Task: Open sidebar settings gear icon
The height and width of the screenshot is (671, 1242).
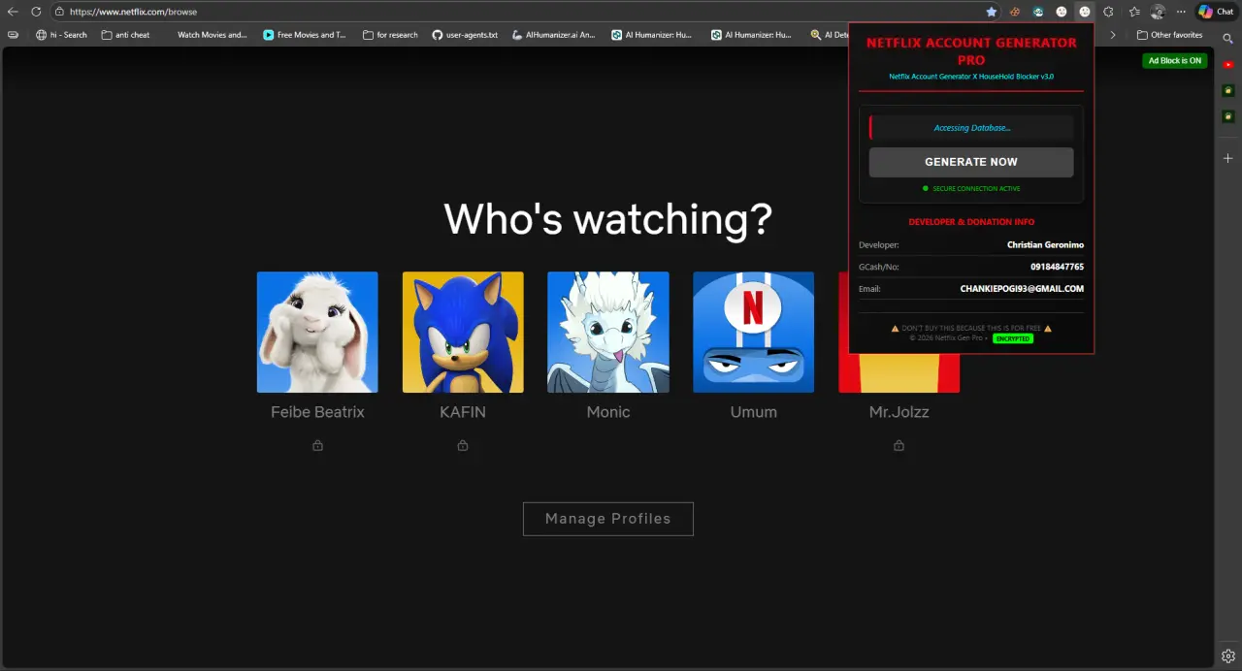Action: click(x=1228, y=655)
